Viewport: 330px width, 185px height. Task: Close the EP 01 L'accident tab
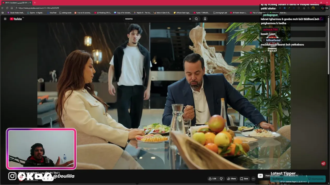click(x=30, y=3)
